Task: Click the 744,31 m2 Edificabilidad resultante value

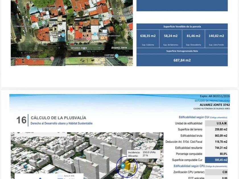Action: click(221, 148)
